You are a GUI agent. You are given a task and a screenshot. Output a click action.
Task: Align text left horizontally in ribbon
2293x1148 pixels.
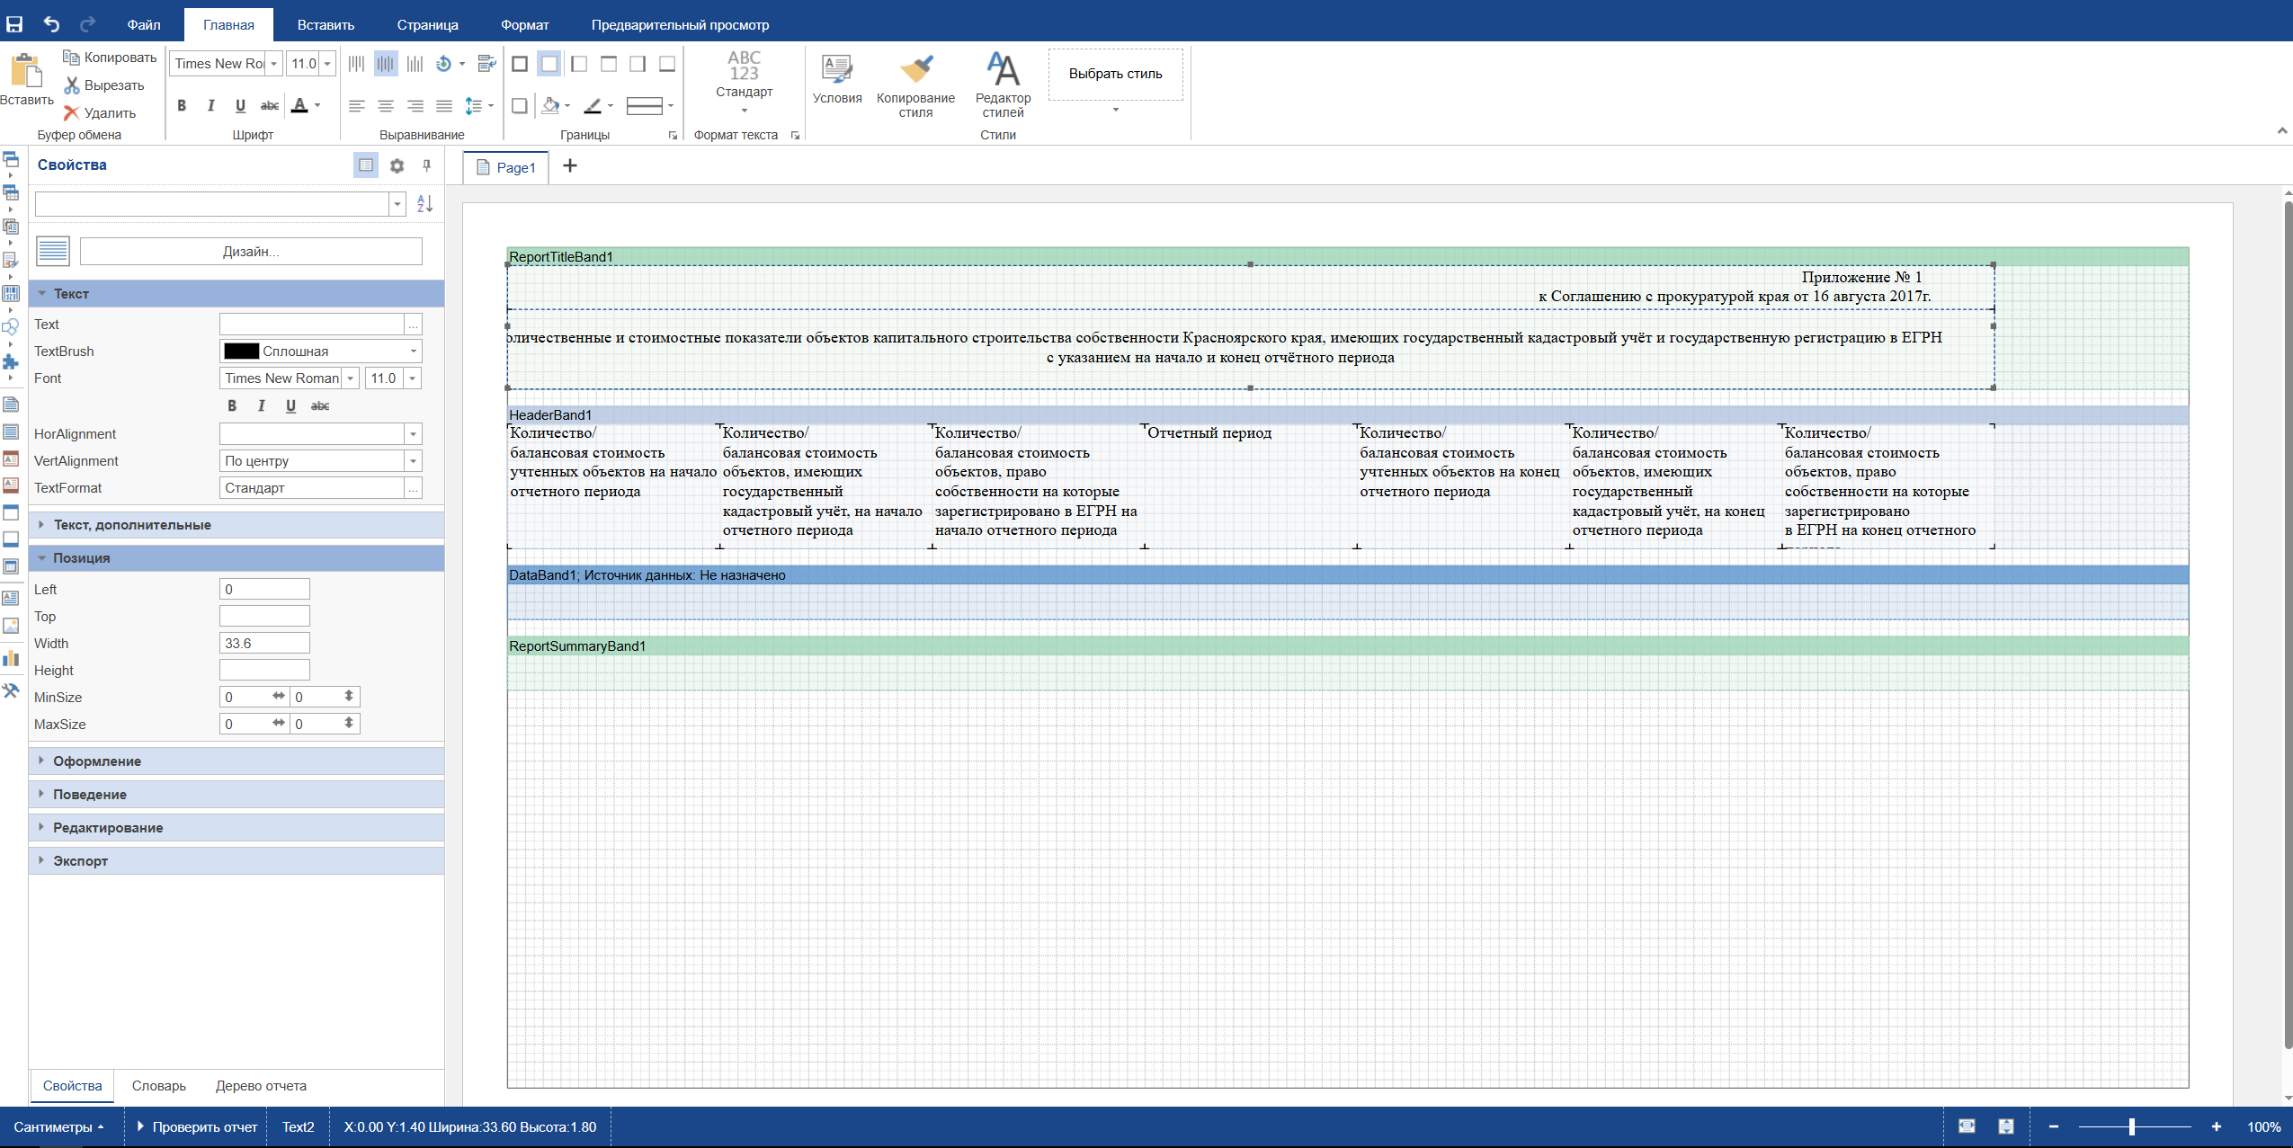[x=356, y=106]
